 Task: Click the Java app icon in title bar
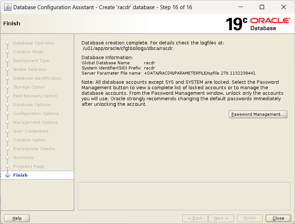(7, 7)
